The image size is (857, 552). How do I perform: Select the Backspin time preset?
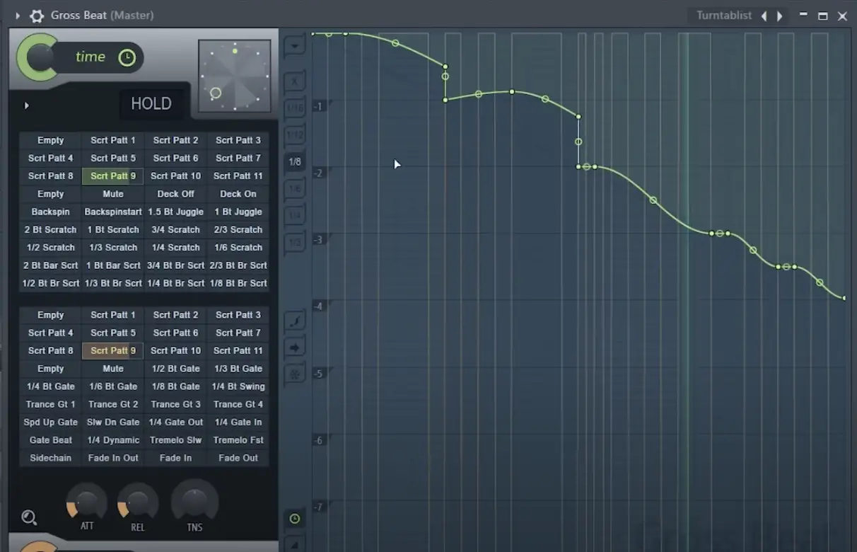pyautogui.click(x=50, y=212)
